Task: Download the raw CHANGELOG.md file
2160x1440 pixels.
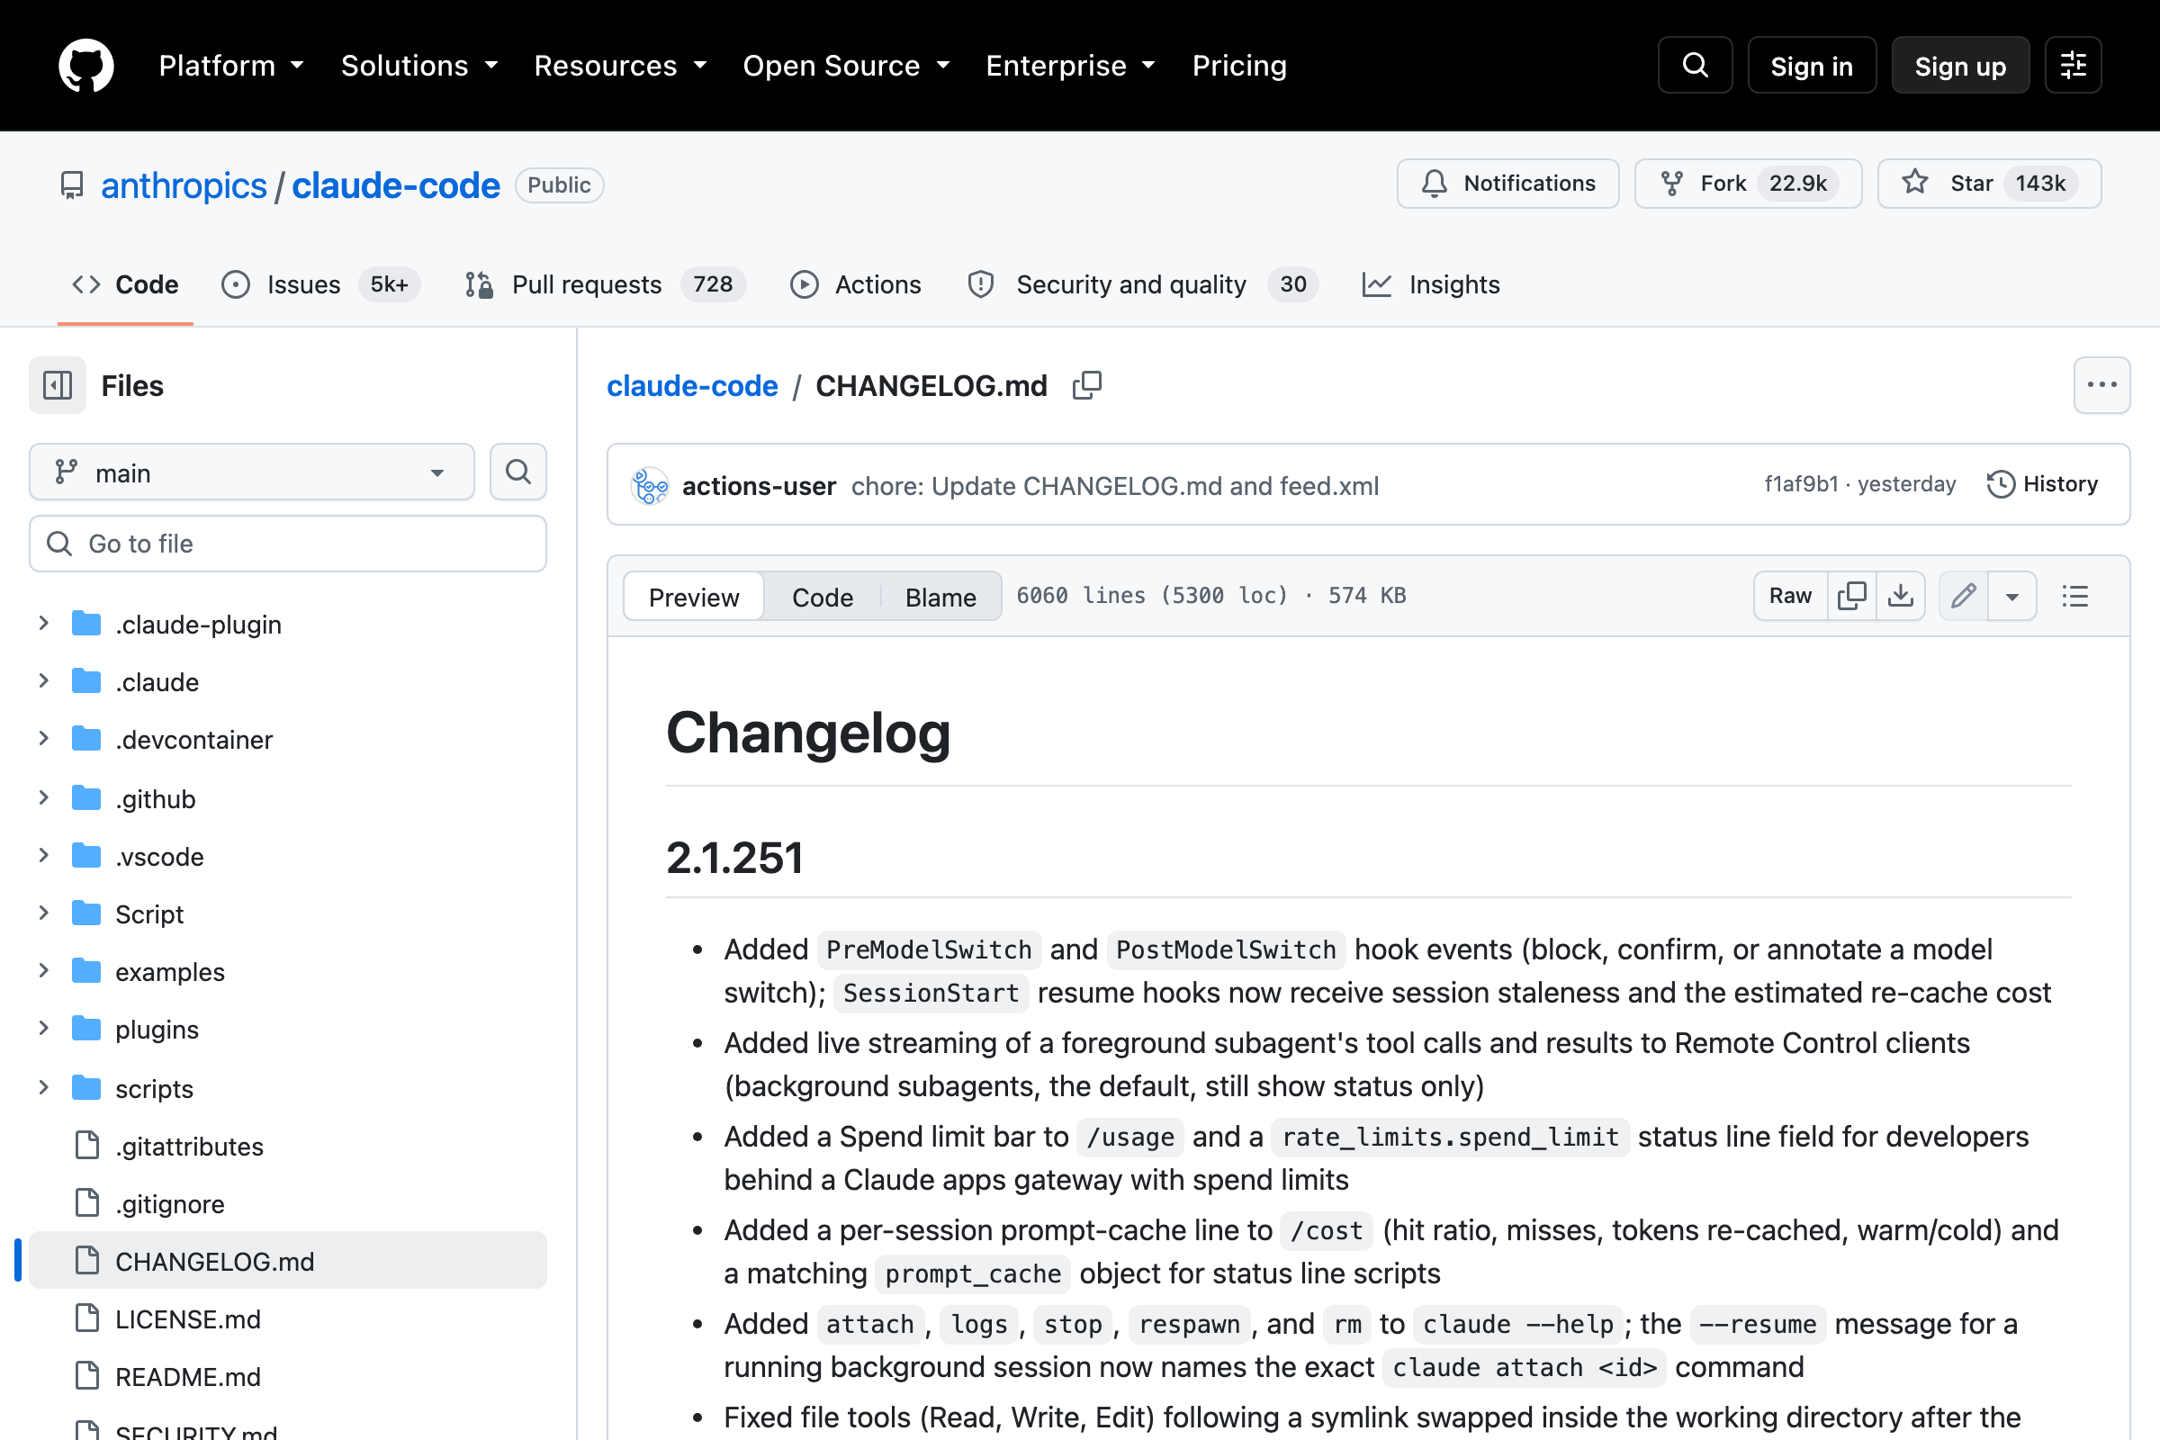Action: click(x=1901, y=596)
